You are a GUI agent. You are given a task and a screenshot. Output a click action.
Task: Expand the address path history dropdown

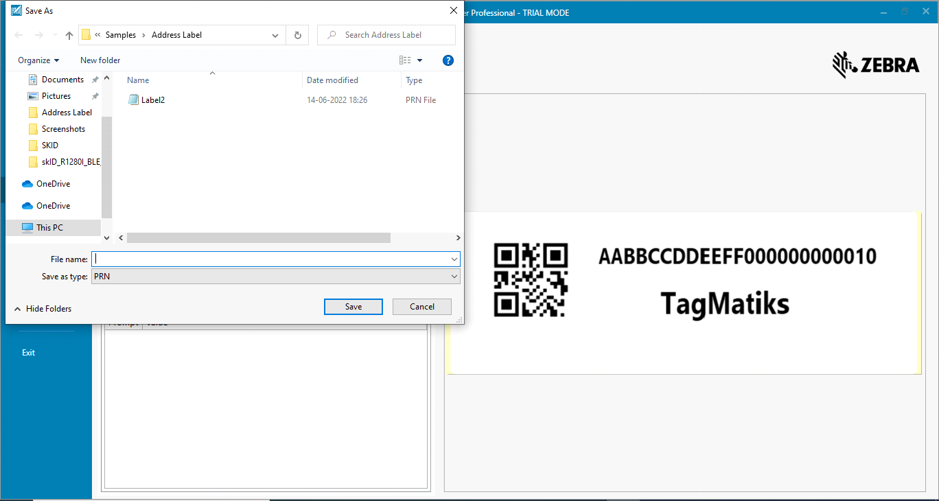[x=275, y=35]
